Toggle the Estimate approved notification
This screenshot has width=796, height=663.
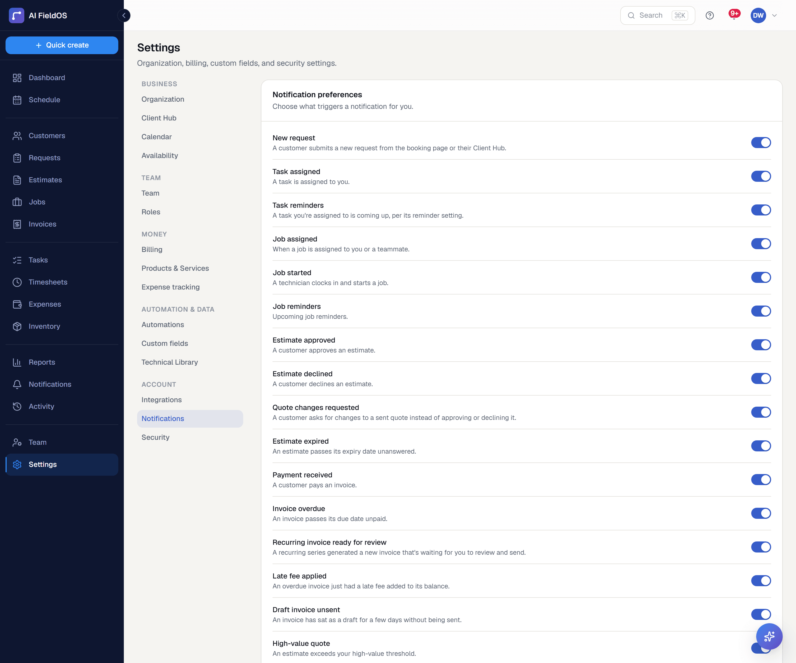761,345
